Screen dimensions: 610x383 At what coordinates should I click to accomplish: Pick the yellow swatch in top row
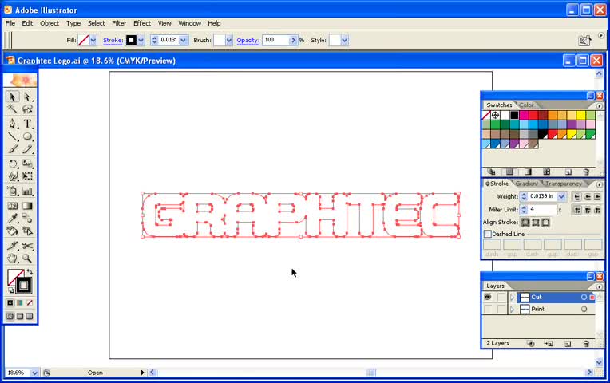580,115
